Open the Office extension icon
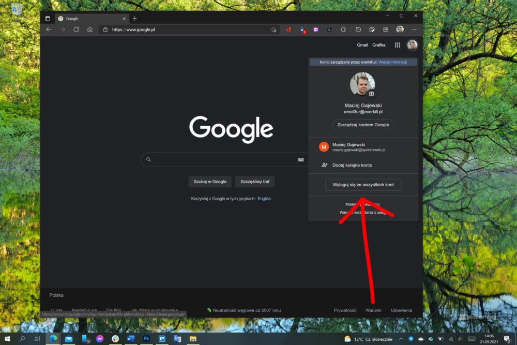This screenshot has height=345, width=517. tap(288, 29)
